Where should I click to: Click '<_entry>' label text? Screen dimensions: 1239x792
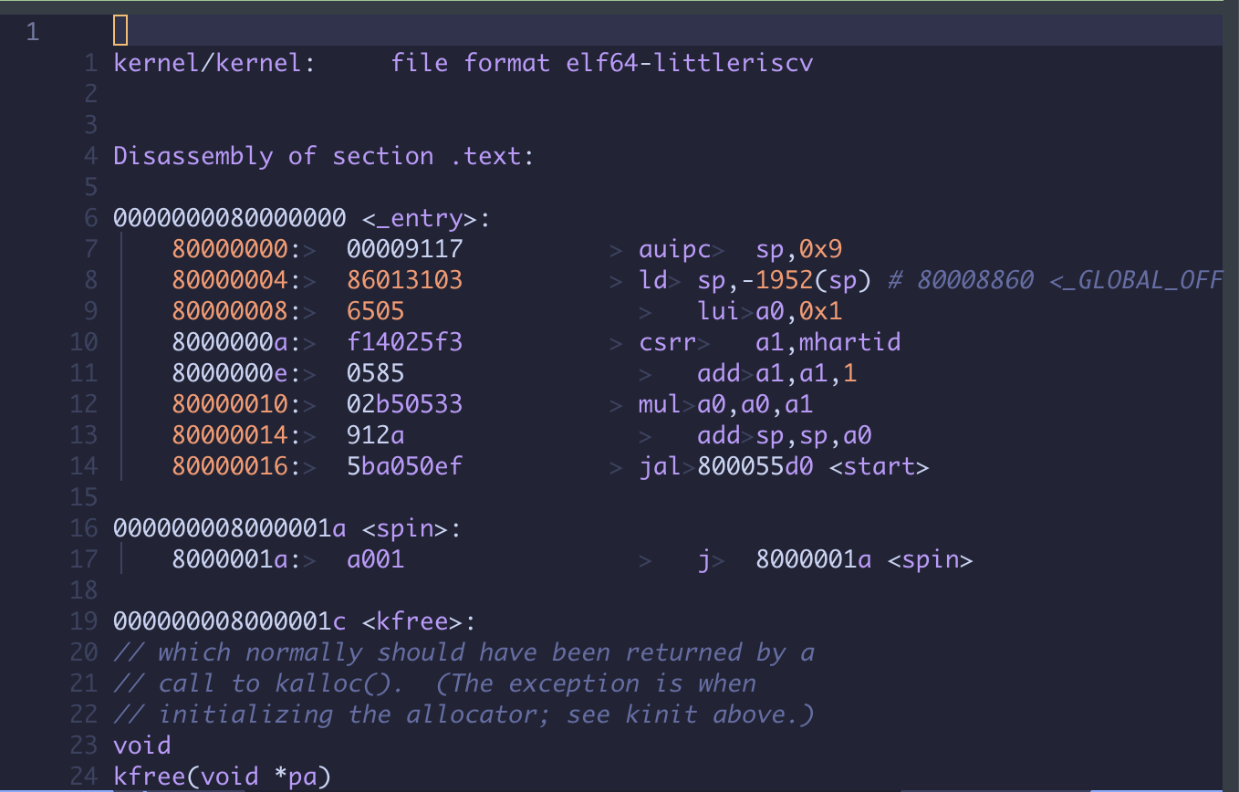pyautogui.click(x=420, y=218)
